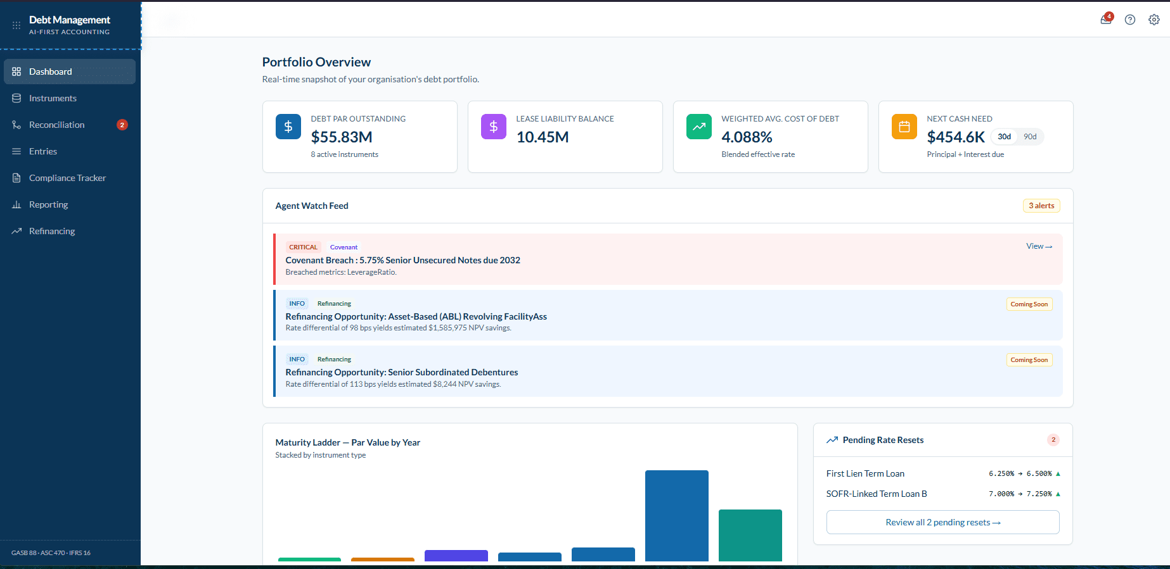Image resolution: width=1170 pixels, height=569 pixels.
Task: Click the SOFR-Linked Term Loan B row
Action: click(943, 494)
